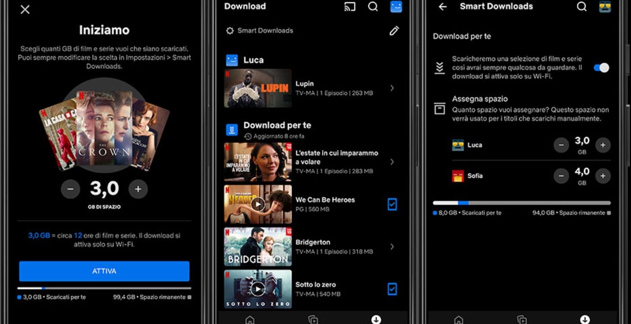Click the download arrows icon beside description
The height and width of the screenshot is (324, 631).
(439, 68)
